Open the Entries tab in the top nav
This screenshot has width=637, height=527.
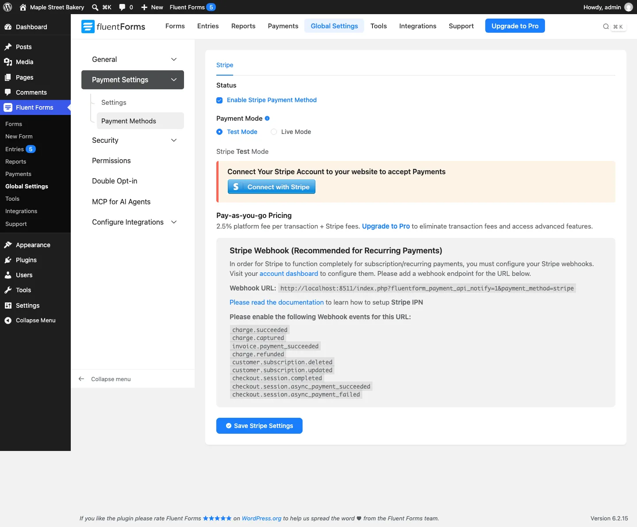click(x=208, y=26)
